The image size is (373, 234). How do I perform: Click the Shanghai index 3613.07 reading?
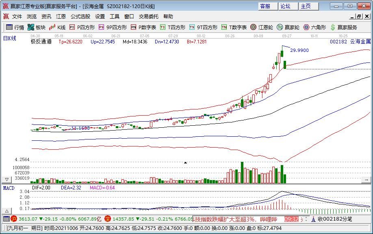pyautogui.click(x=28, y=219)
